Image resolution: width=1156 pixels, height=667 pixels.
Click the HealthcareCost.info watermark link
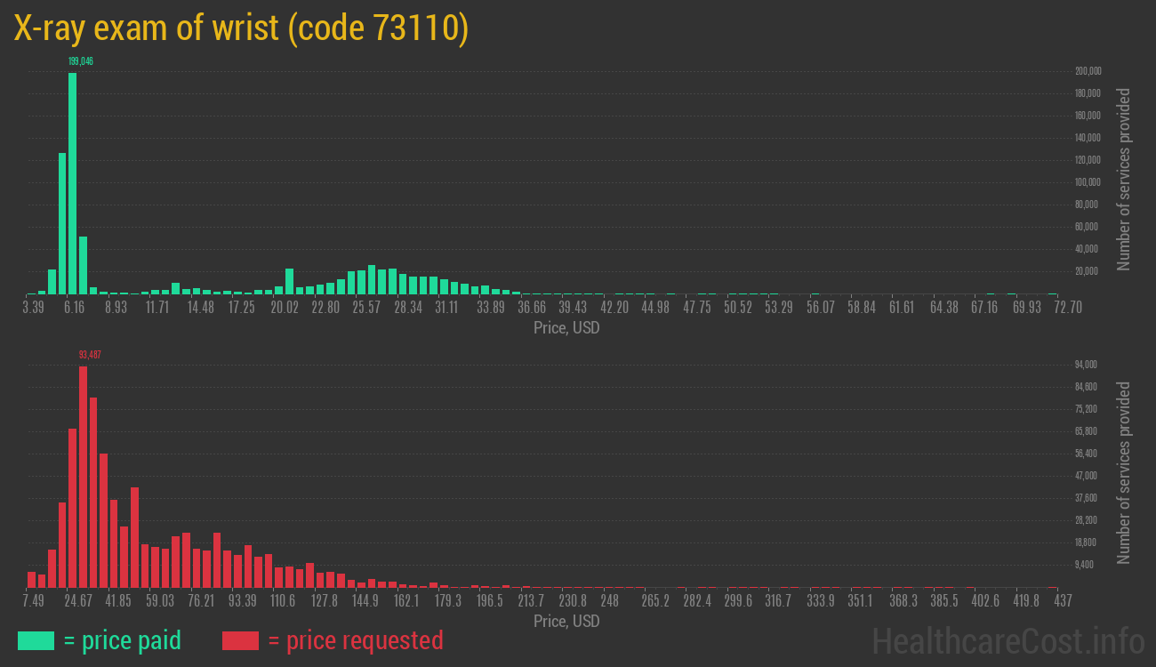[x=1007, y=640]
